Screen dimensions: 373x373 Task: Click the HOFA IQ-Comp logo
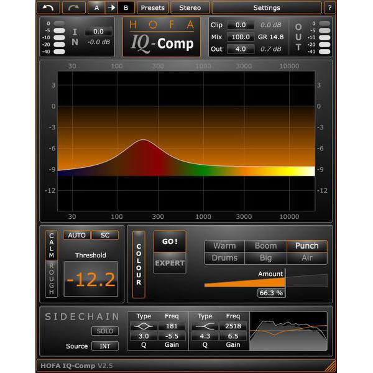[x=162, y=37]
